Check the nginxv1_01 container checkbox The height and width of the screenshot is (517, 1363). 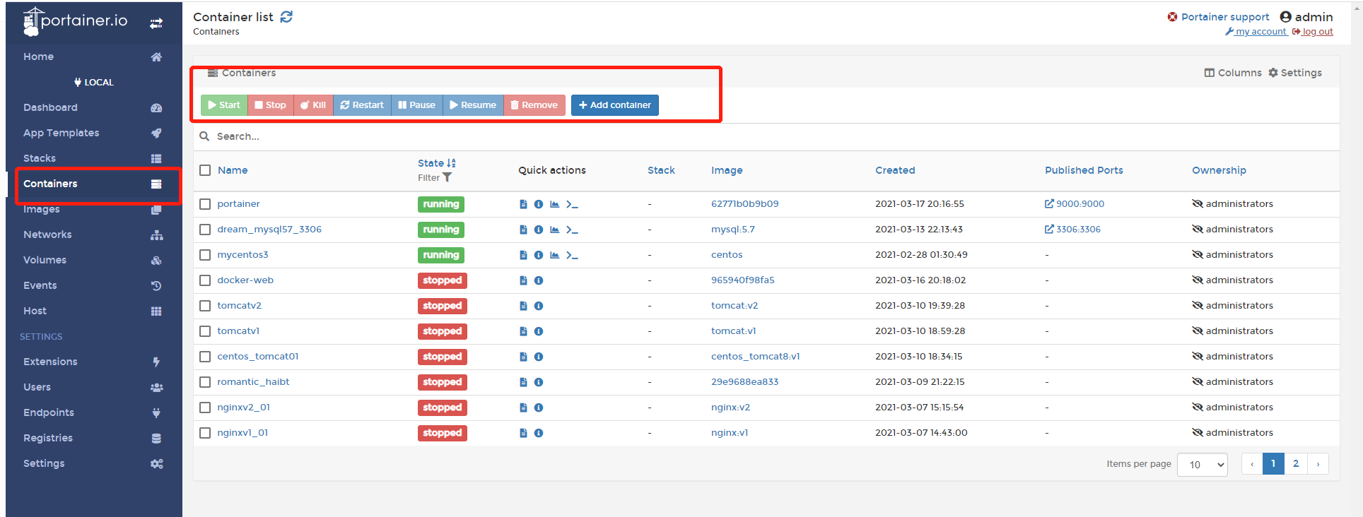[205, 433]
